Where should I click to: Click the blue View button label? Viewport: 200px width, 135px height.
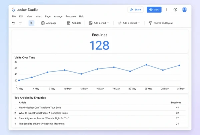(x=156, y=10)
